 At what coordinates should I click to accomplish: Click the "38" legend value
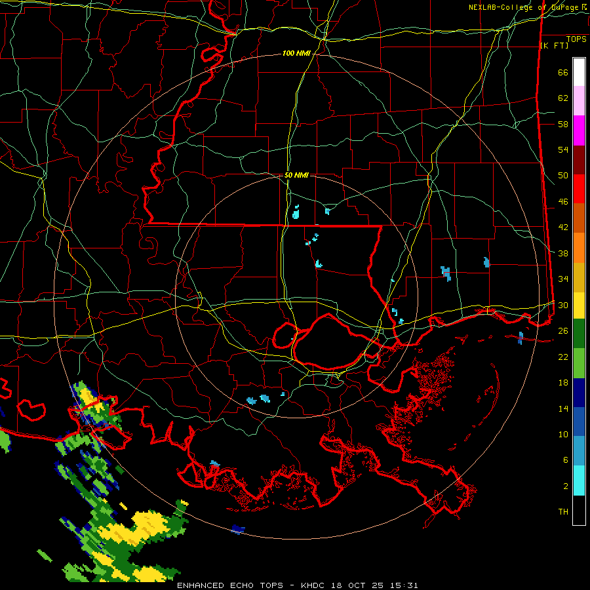point(563,253)
